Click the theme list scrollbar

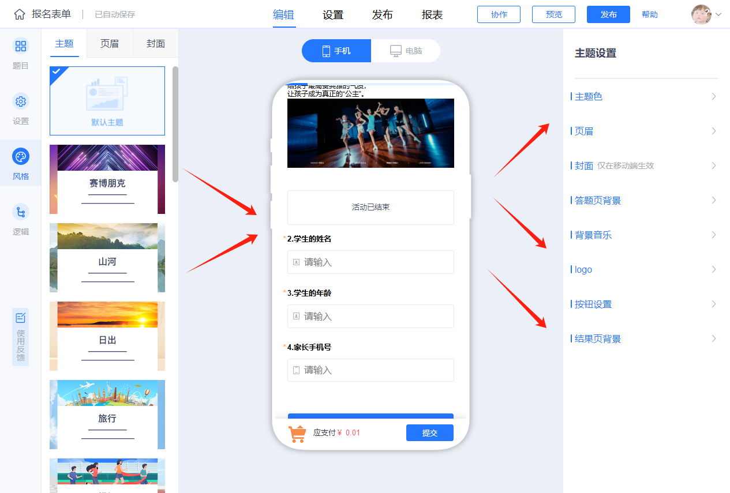pos(175,124)
